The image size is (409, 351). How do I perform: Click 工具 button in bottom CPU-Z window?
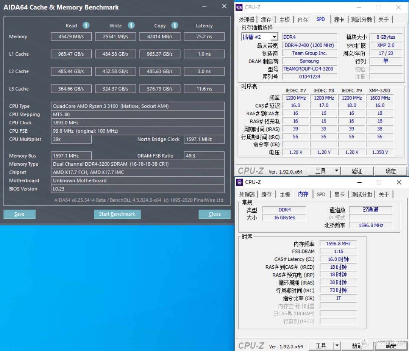pyautogui.click(x=321, y=346)
